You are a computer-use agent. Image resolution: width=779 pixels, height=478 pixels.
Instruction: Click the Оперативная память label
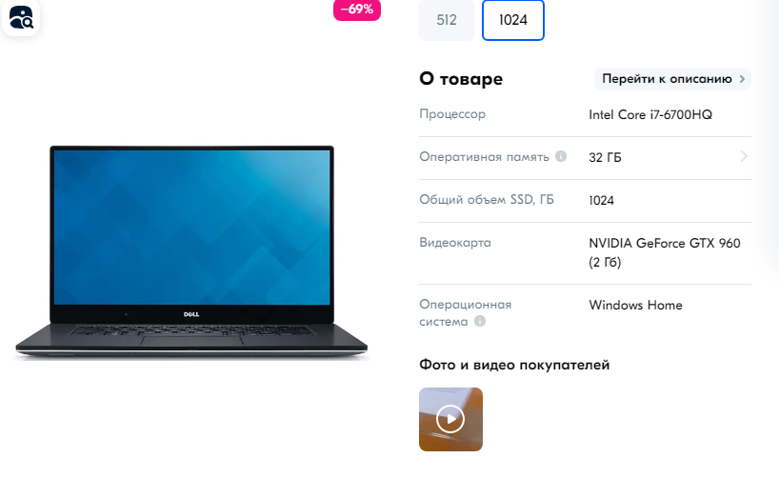pyautogui.click(x=484, y=156)
